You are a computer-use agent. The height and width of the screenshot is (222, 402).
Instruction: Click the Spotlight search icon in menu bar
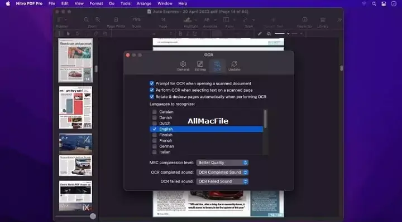(374, 3)
